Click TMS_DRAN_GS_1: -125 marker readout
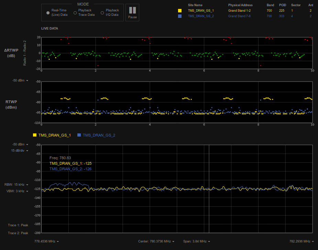318x250 pixels. 70,163
